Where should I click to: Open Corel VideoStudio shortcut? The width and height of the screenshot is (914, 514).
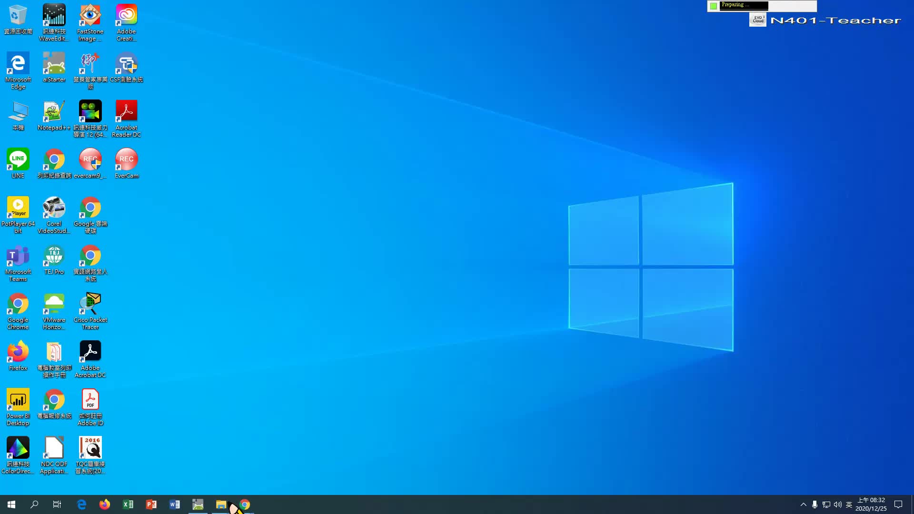(54, 215)
